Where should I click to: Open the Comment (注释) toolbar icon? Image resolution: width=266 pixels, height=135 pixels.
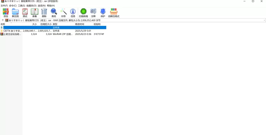coord(93,13)
